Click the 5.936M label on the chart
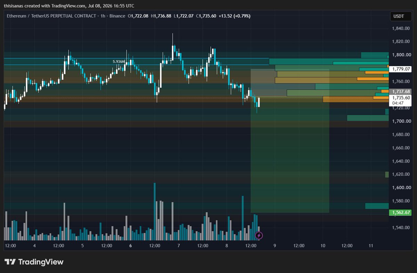Viewport: 417px width, 273px height. [118, 61]
